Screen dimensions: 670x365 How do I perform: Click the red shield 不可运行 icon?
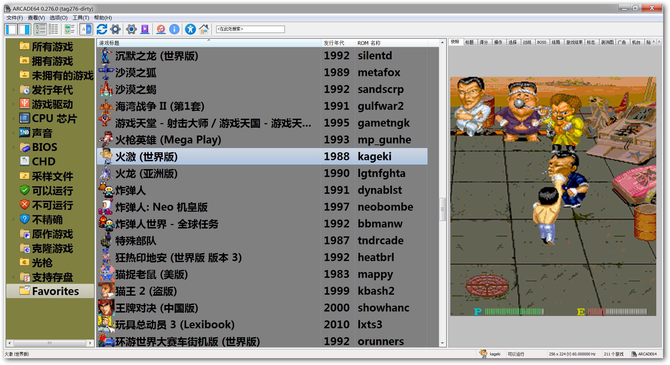tap(25, 204)
